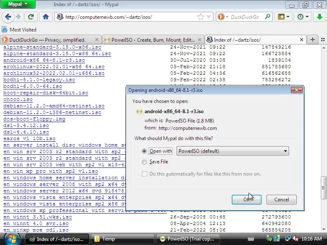Switch to the DuckDuckGo tab
327x245 pixels.
(x=47, y=40)
